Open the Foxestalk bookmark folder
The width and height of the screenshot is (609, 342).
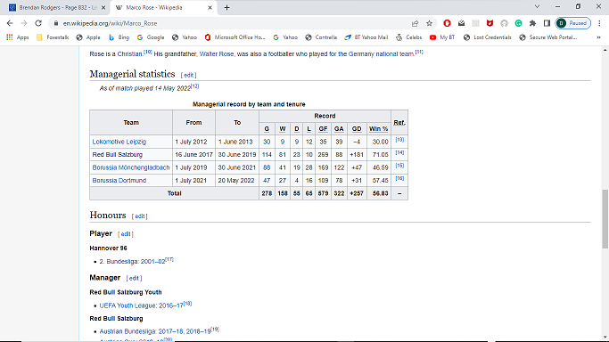[x=53, y=37]
